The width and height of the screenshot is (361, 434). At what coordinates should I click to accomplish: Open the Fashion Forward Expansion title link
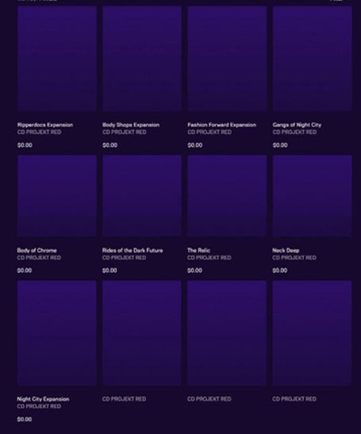click(x=221, y=125)
